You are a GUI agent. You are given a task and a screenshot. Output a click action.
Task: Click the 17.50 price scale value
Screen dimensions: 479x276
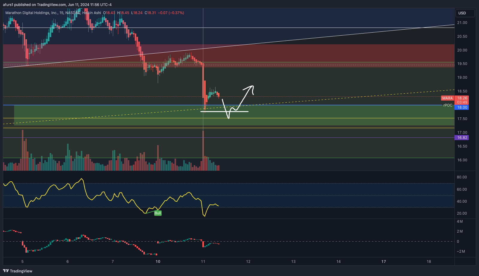(x=462, y=119)
